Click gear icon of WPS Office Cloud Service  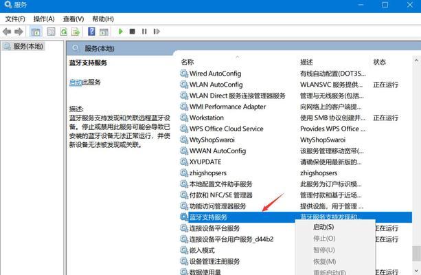click(184, 129)
